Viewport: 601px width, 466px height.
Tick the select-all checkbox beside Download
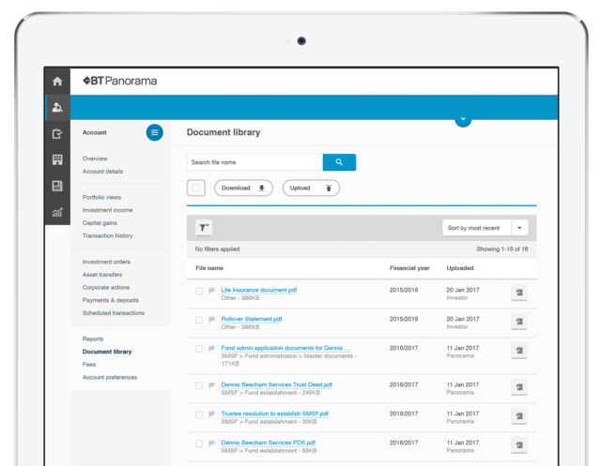point(196,188)
